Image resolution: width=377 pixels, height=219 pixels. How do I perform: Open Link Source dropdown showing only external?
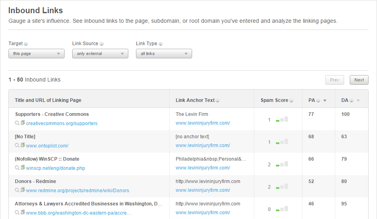point(100,54)
